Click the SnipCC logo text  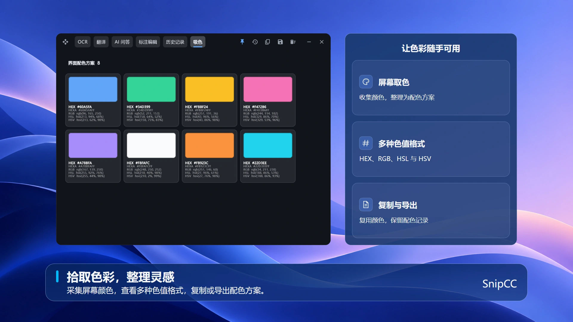click(500, 284)
